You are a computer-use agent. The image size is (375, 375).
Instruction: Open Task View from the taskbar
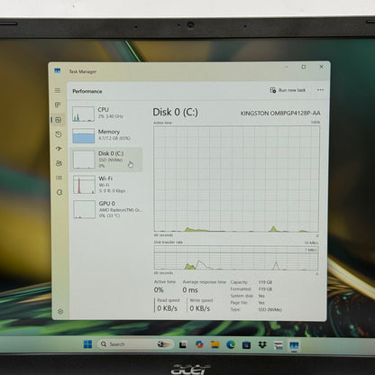point(183,345)
